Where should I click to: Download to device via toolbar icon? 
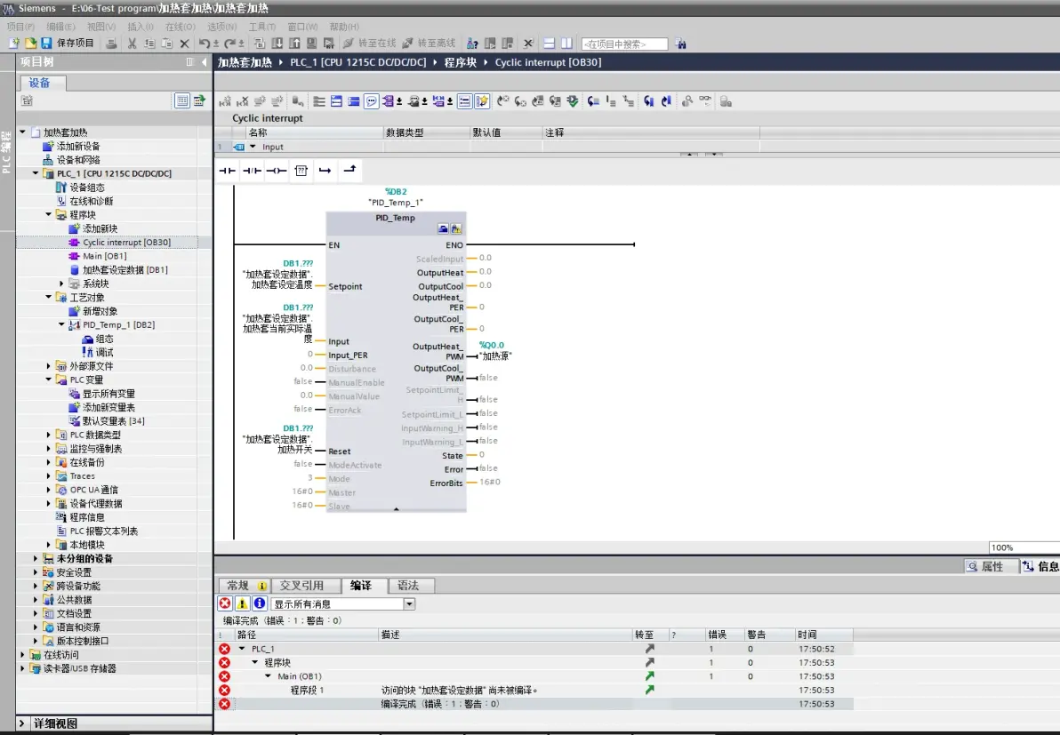(277, 44)
